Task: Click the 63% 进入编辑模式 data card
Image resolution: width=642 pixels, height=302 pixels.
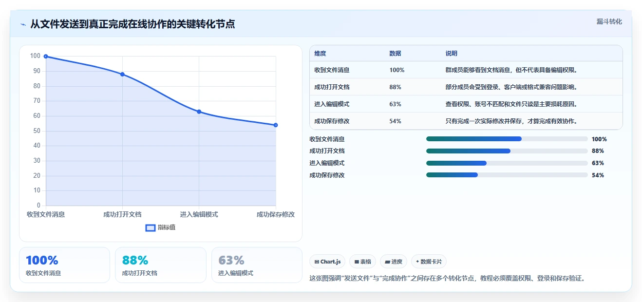Action: pos(257,265)
